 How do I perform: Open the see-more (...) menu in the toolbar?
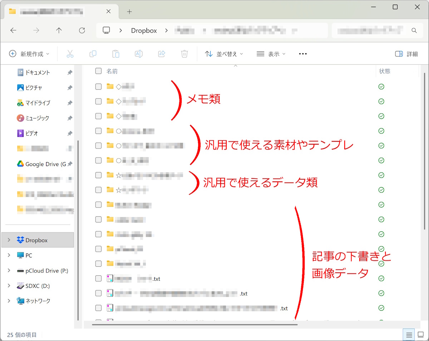tap(303, 54)
